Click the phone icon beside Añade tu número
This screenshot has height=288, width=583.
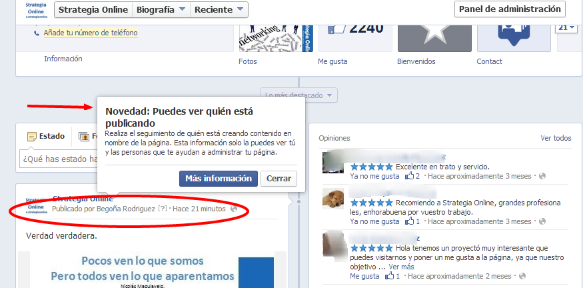point(37,33)
